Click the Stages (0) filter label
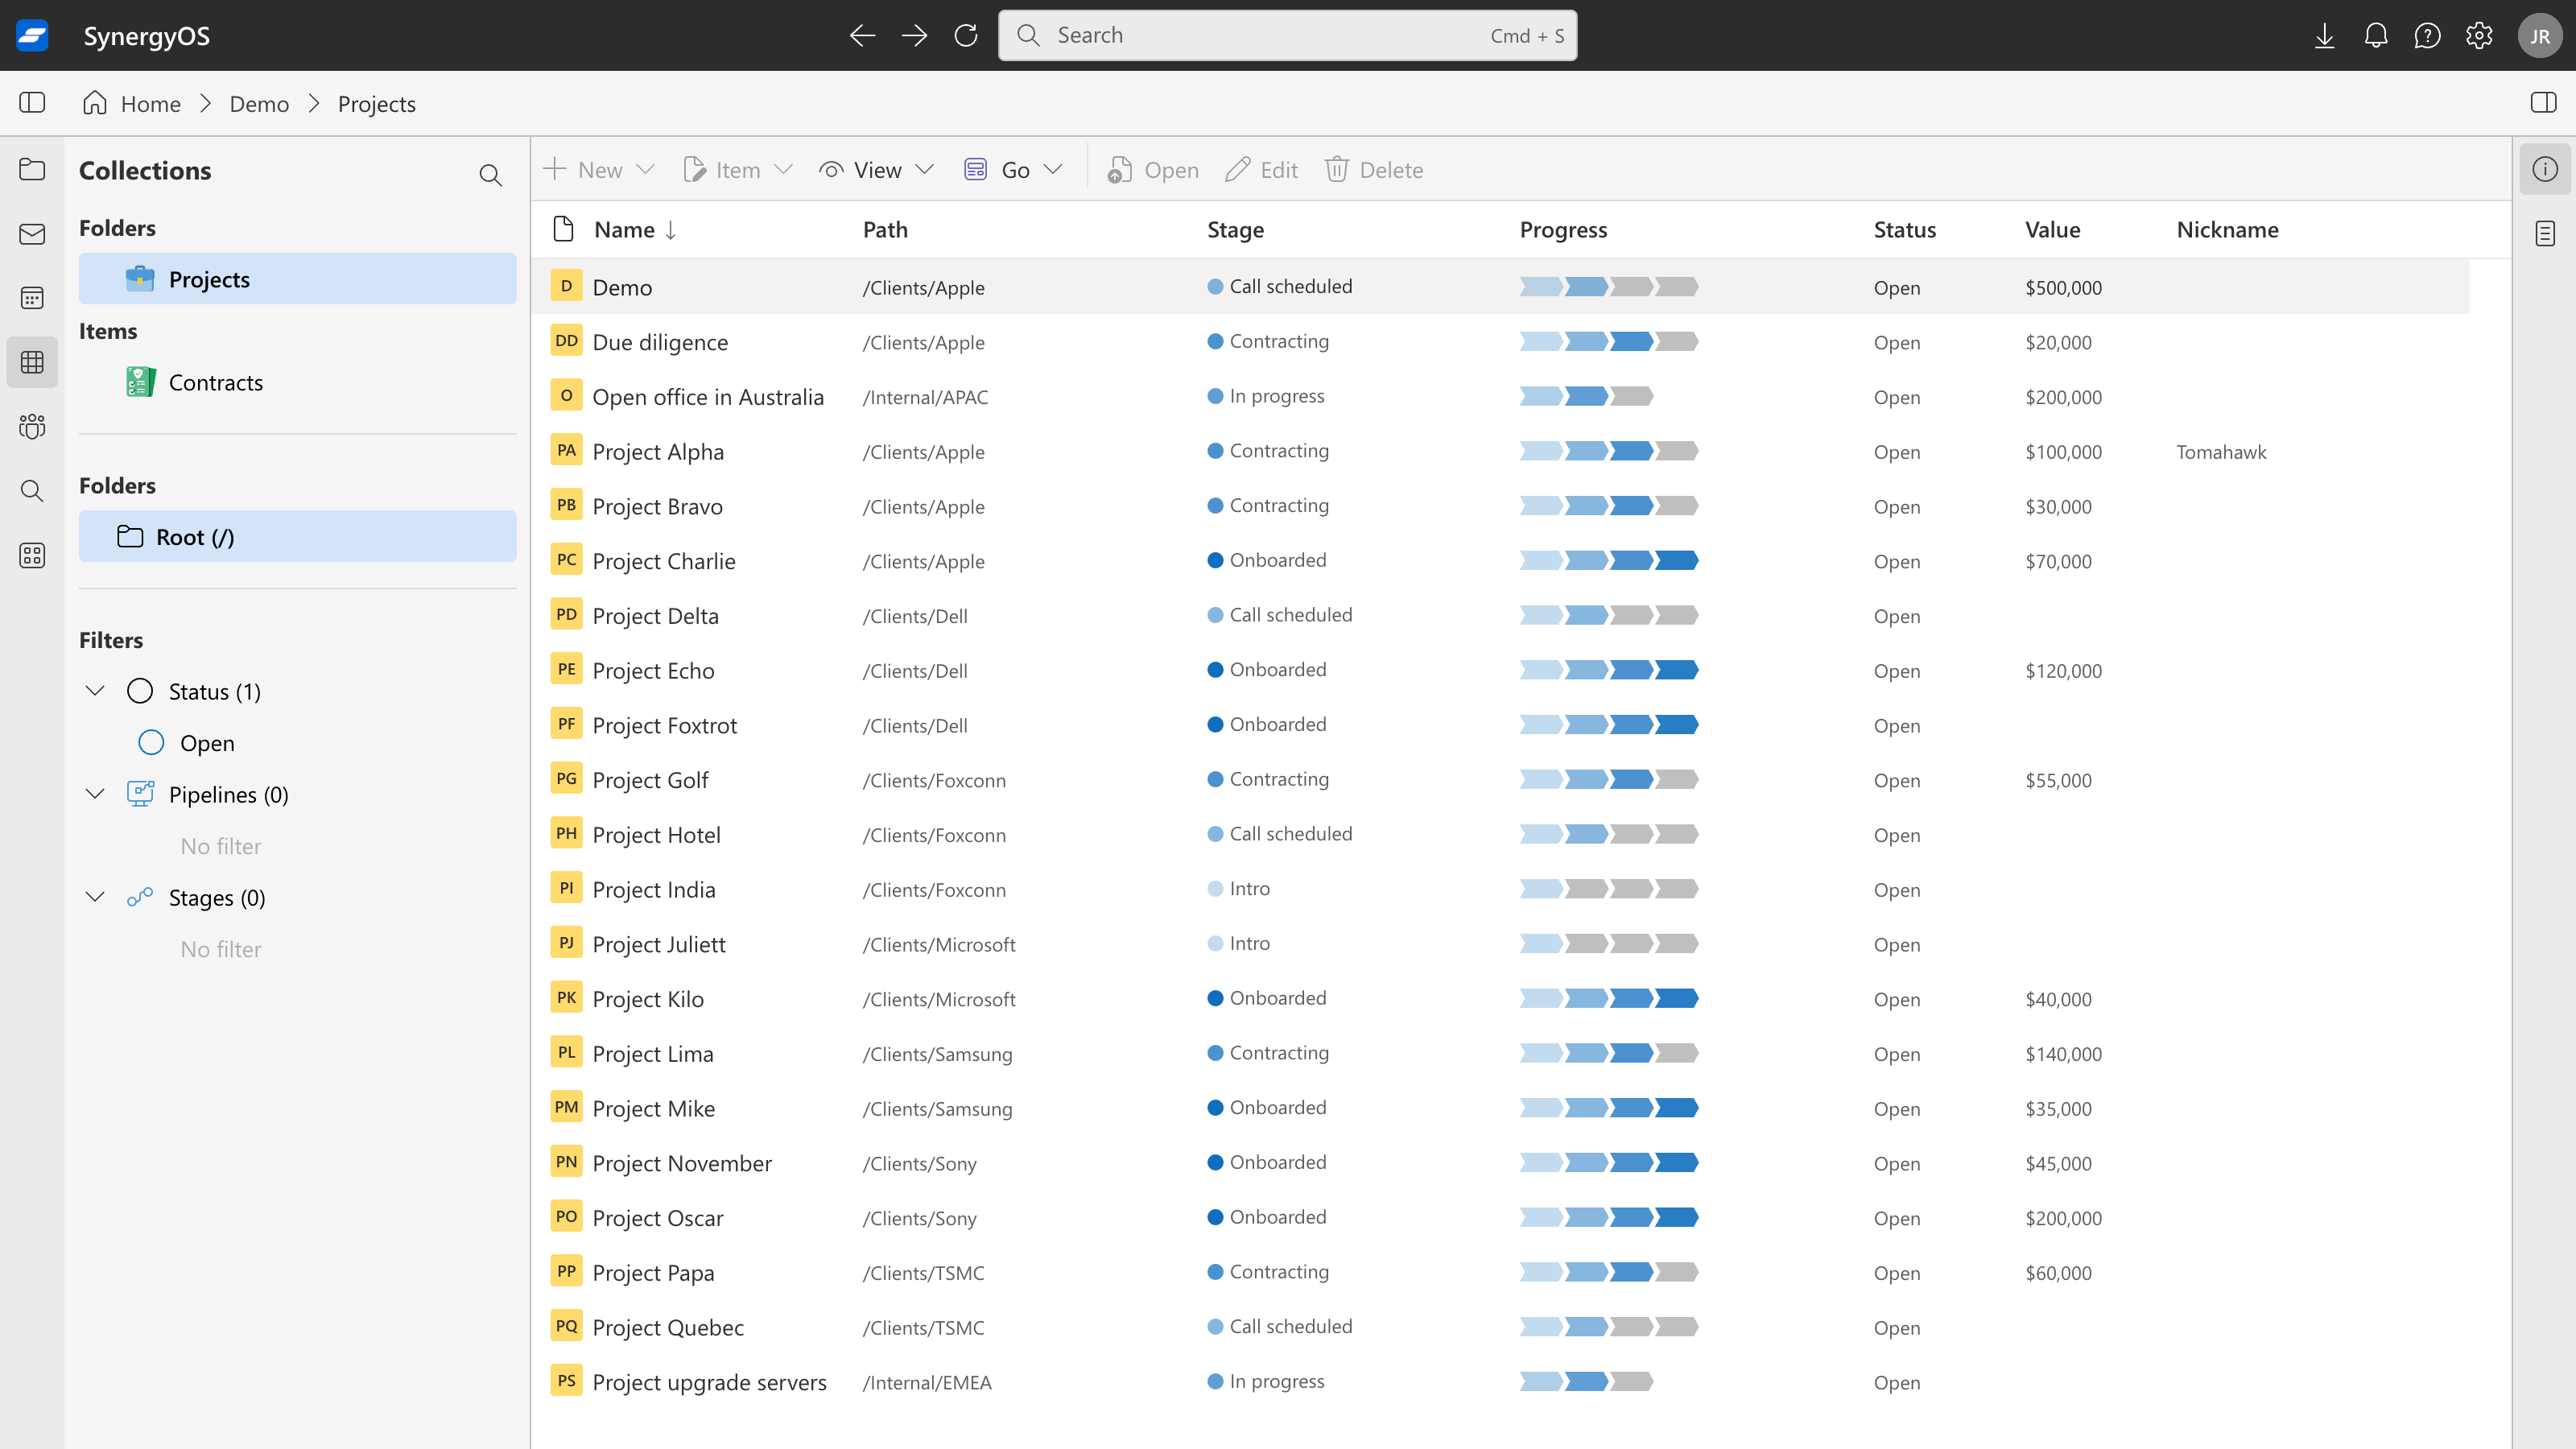This screenshot has height=1449, width=2576. [217, 898]
